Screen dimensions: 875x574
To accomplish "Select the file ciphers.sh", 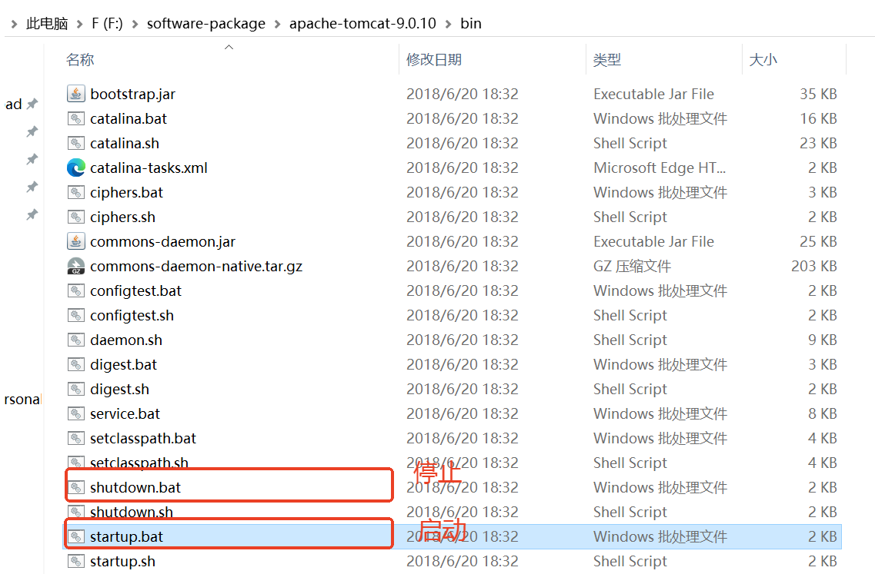I will 122,217.
